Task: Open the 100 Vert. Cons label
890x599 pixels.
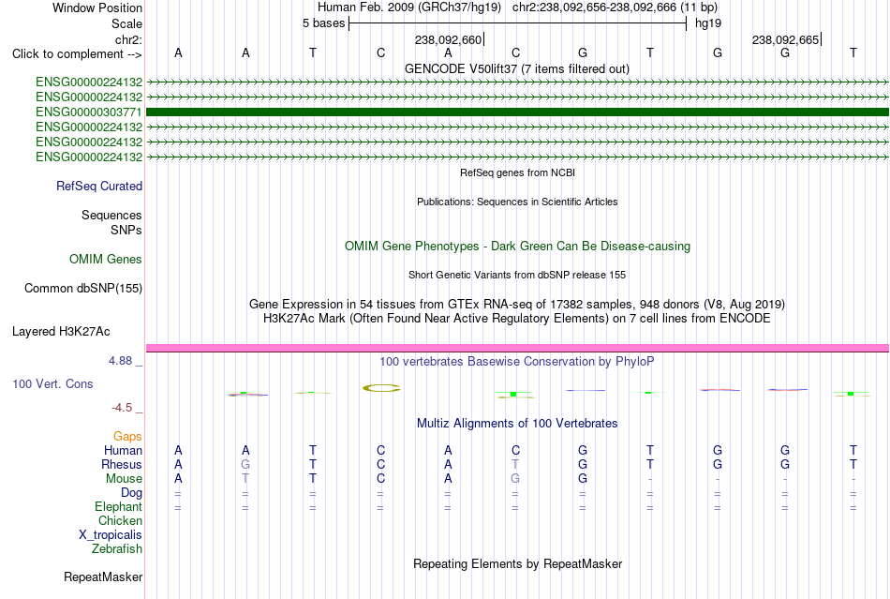Action: point(52,383)
